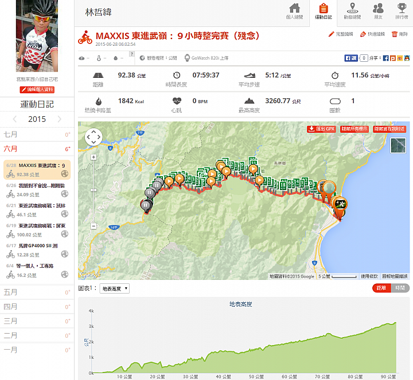Screen dimensions: 413x380
Task: Open the 6/4 16.2 km diary entry
Action: (37, 271)
